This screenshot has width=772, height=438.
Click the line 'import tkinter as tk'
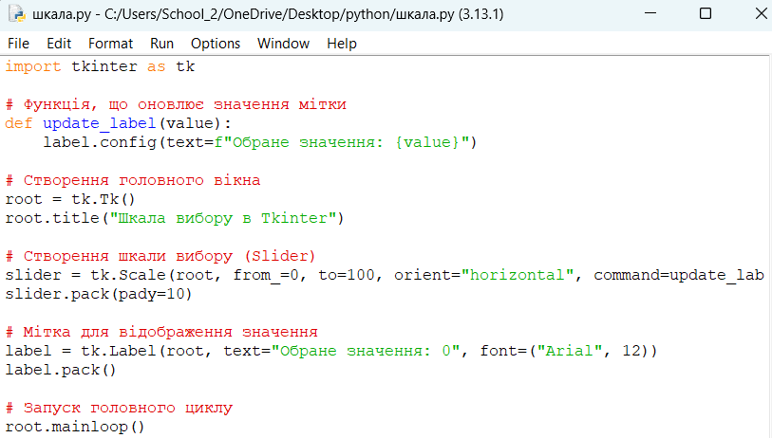[100, 66]
